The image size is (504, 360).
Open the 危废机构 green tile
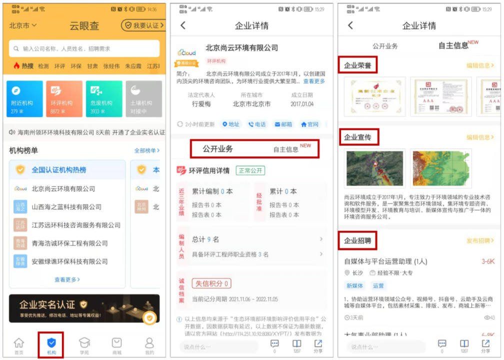tap(104, 99)
